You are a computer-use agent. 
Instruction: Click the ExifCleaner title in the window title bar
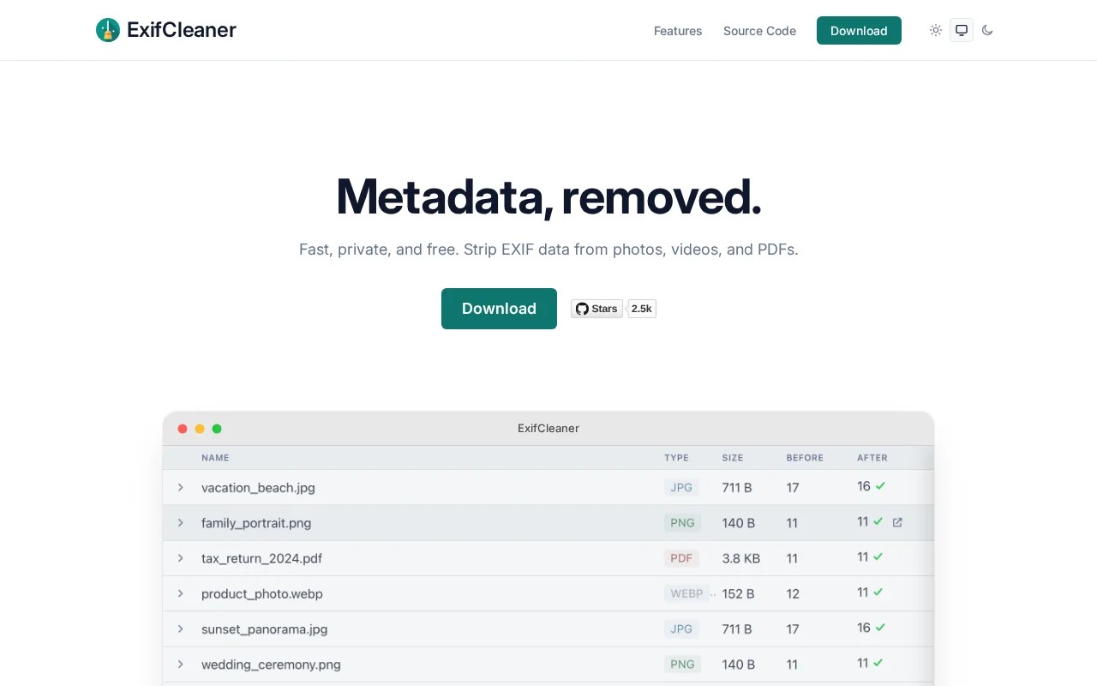[x=548, y=429]
